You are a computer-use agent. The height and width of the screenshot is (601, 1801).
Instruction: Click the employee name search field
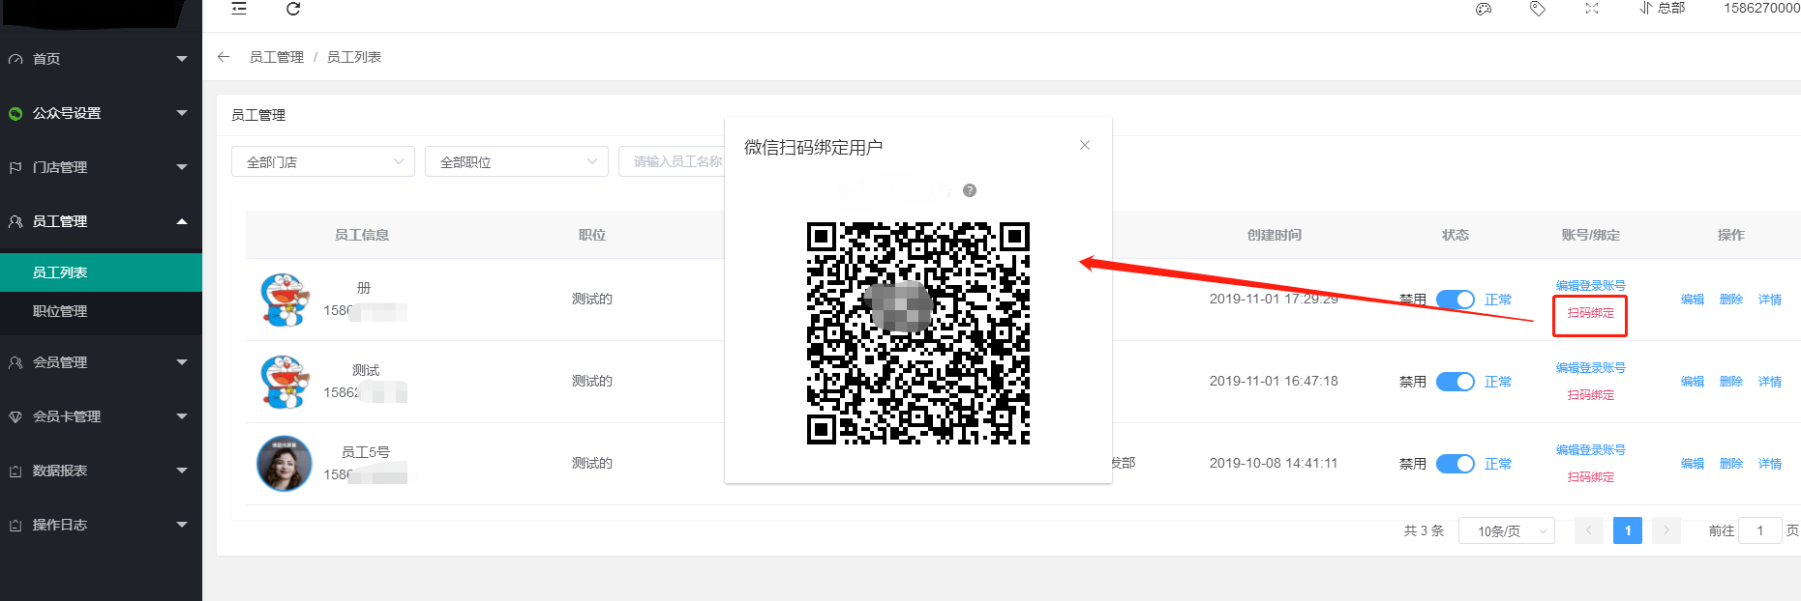(672, 161)
